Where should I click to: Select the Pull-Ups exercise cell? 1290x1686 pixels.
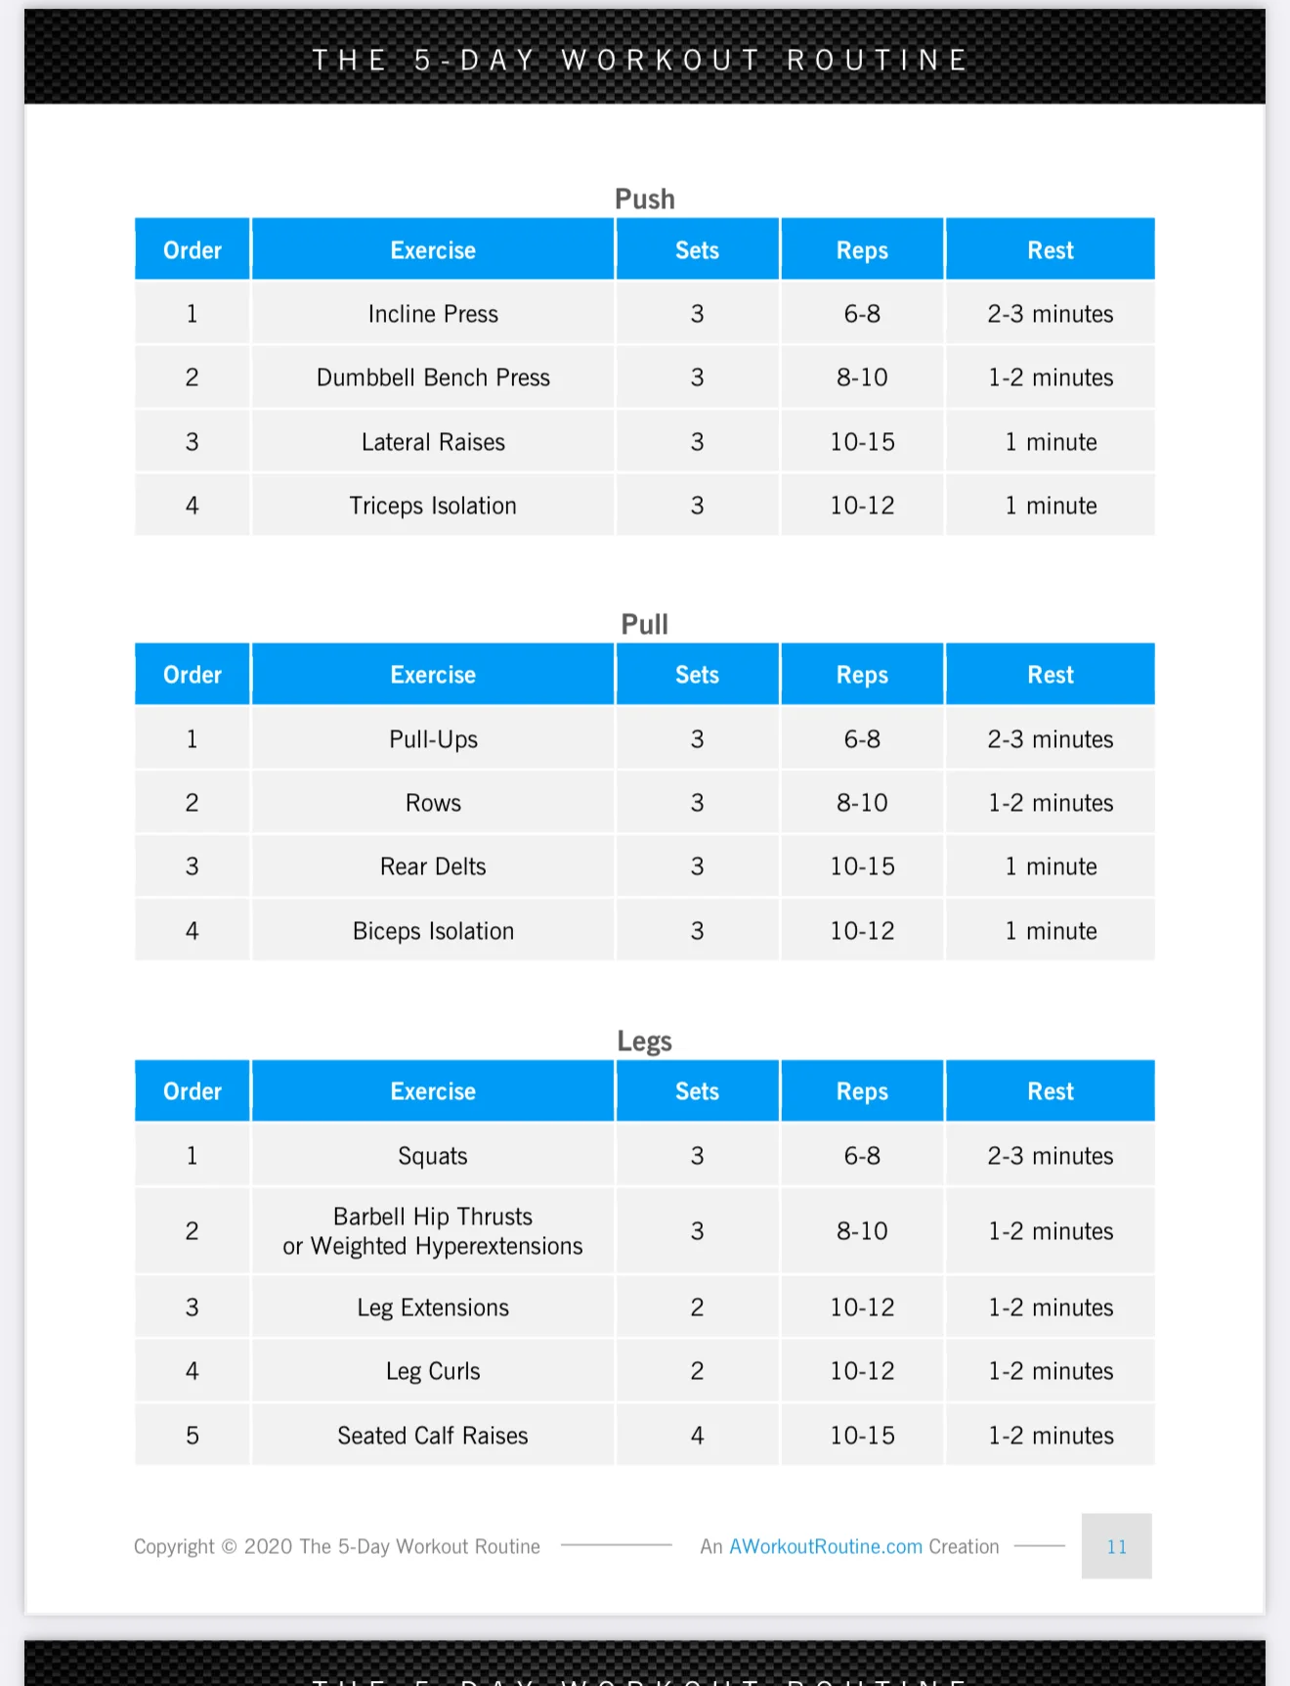[433, 739]
